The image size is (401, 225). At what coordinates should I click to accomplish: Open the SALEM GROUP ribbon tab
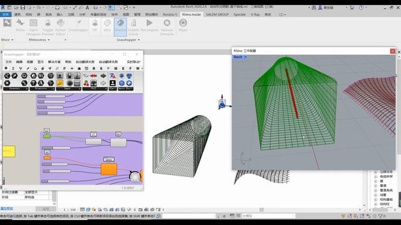(217, 14)
